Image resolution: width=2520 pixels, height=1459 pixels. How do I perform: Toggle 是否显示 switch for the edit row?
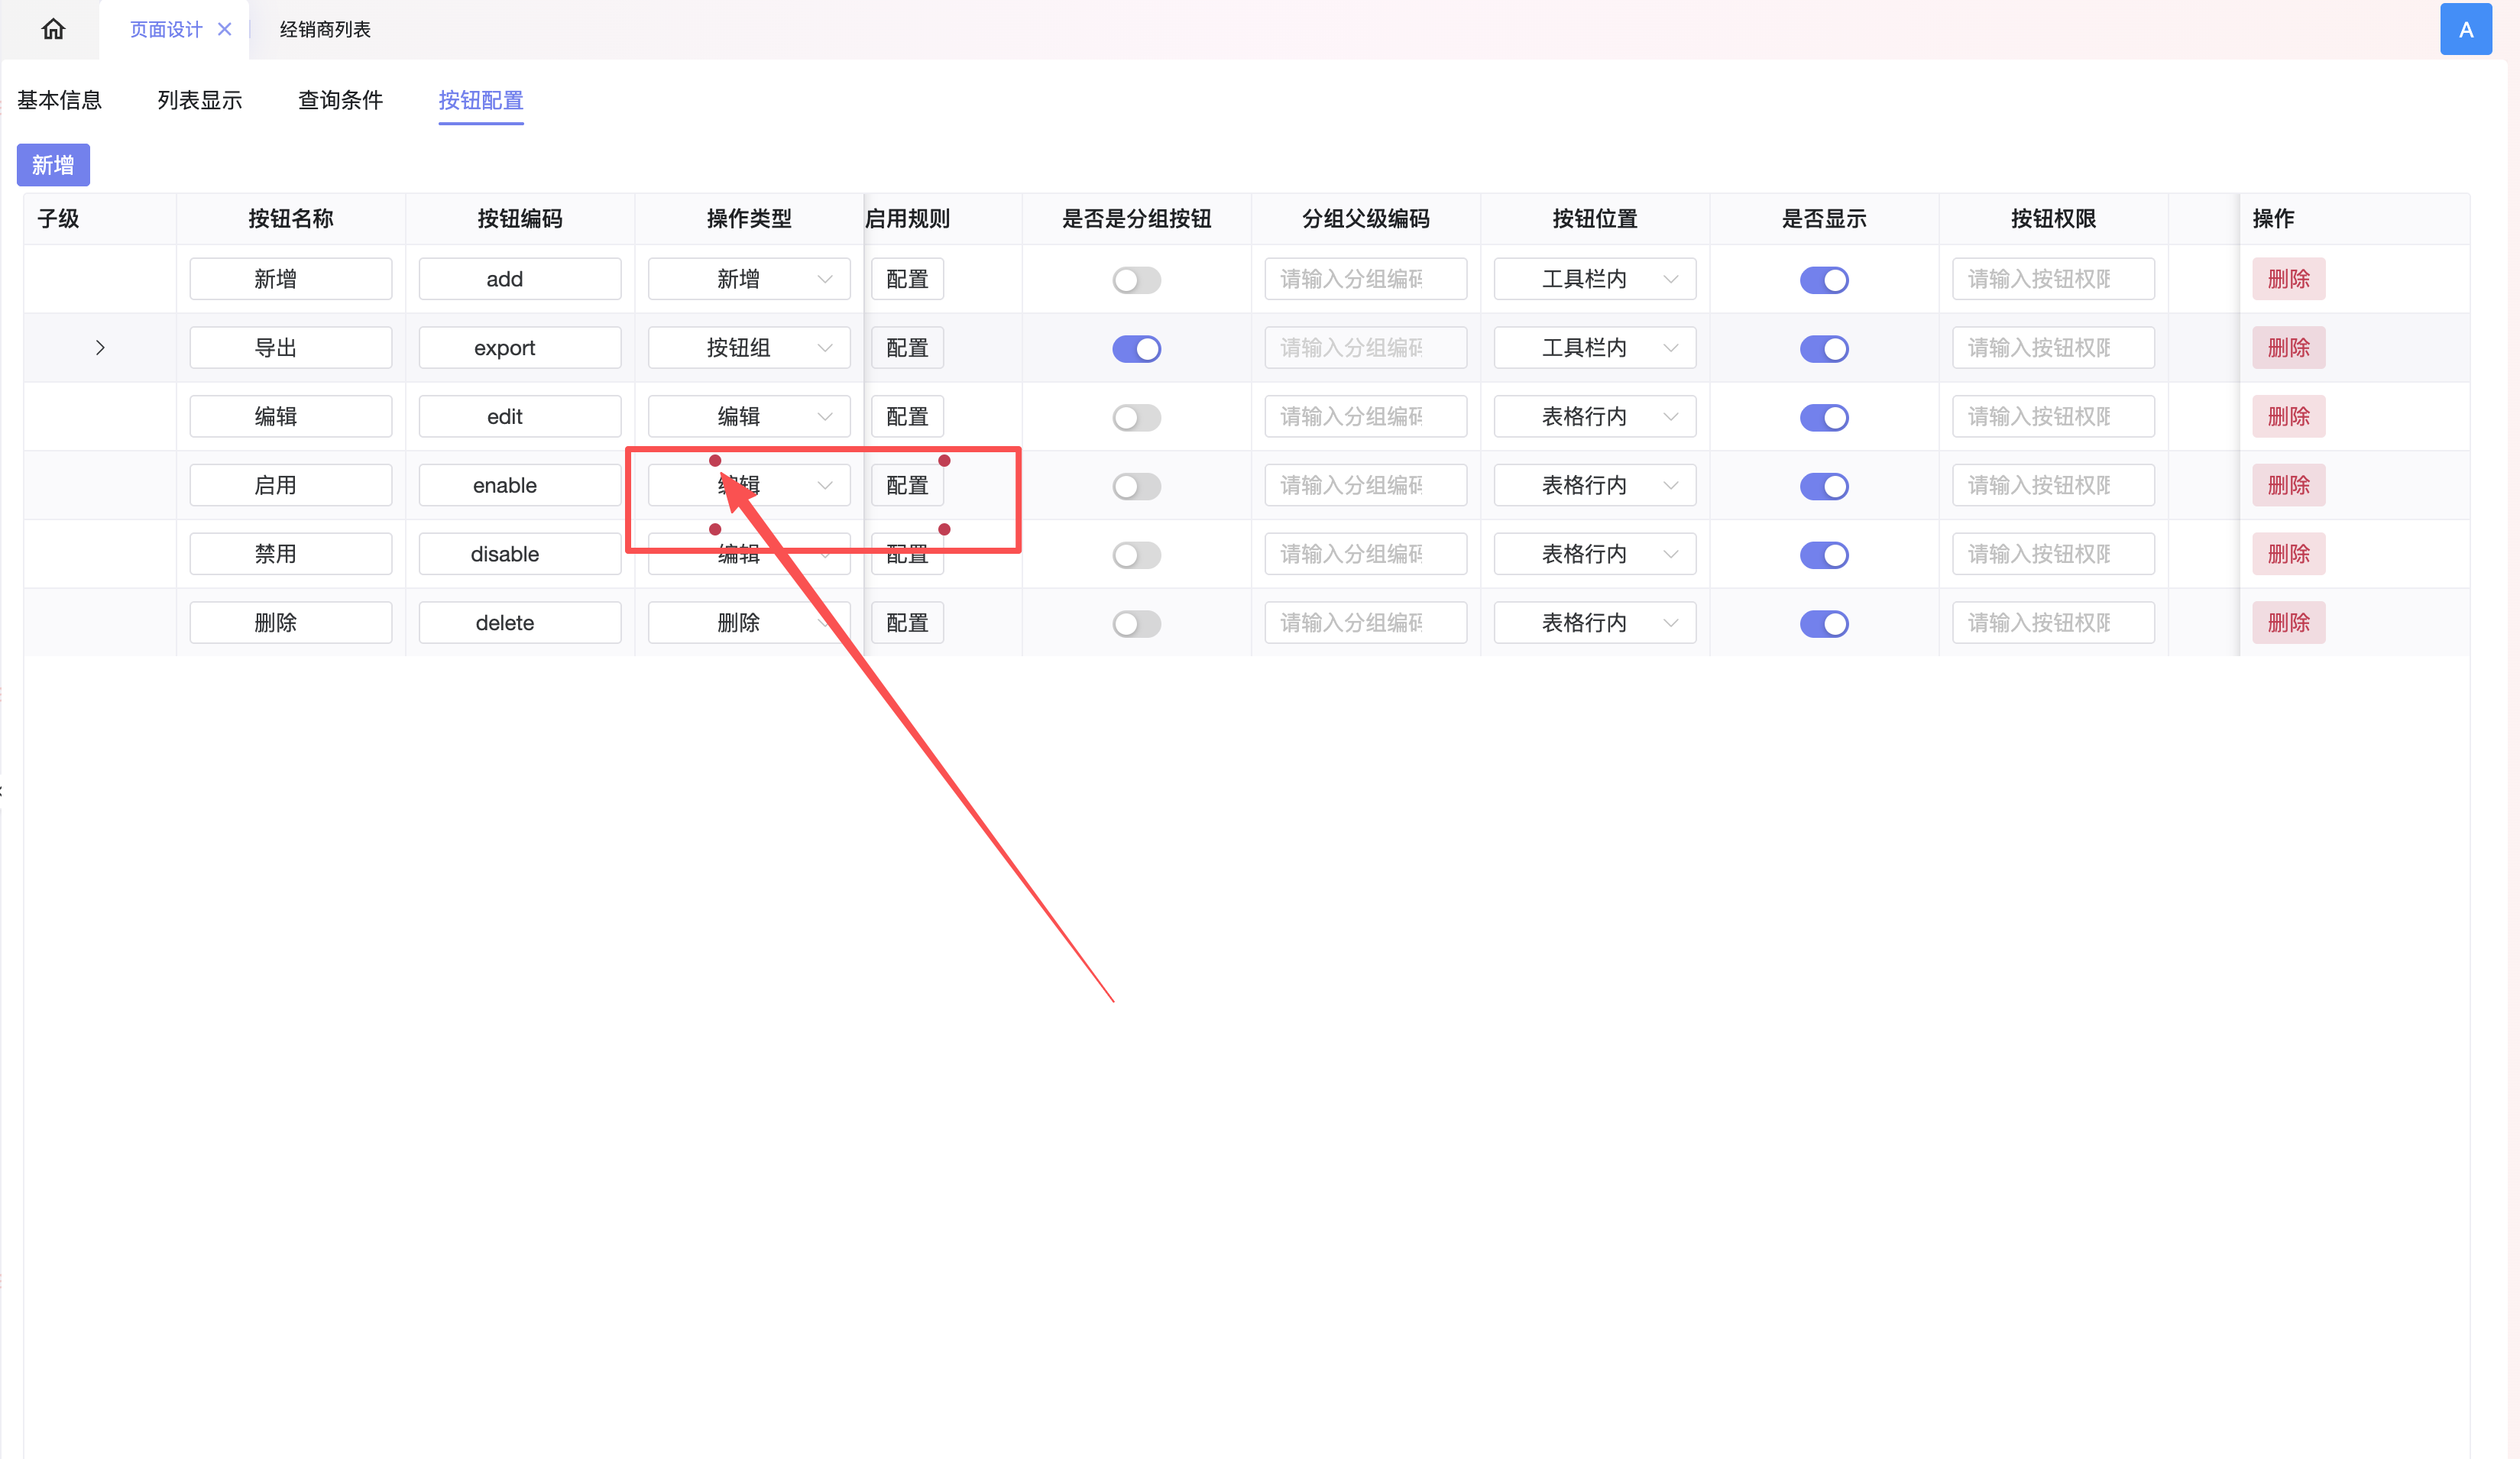point(1823,418)
